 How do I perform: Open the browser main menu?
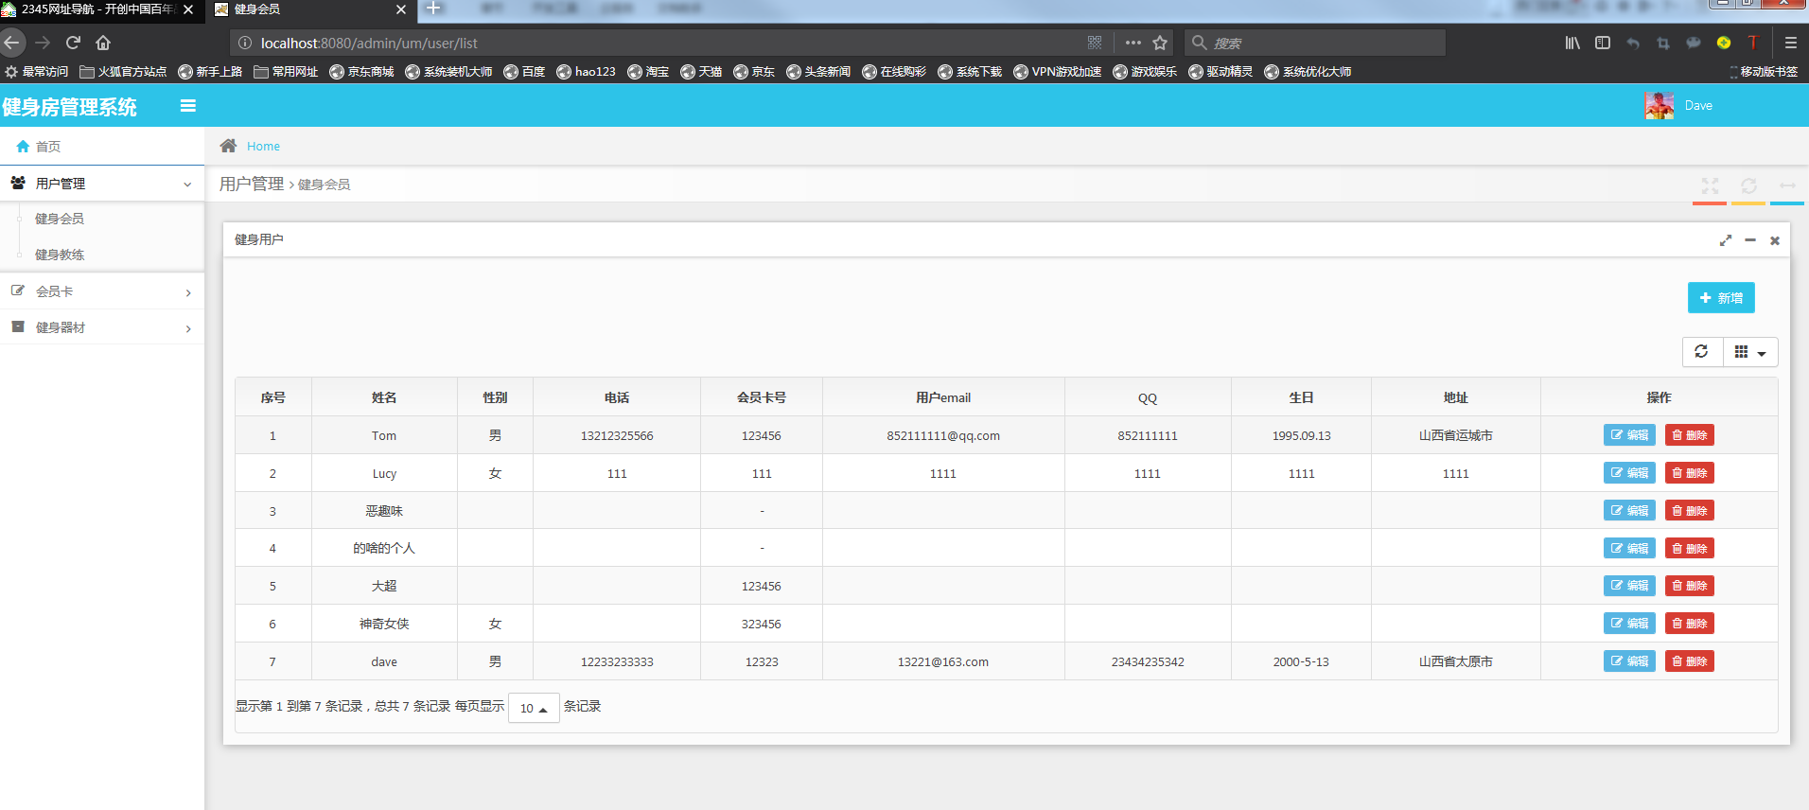1790,43
